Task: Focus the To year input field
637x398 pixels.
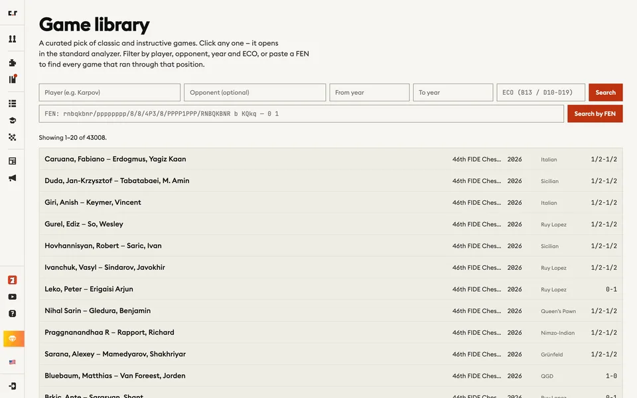Action: tap(453, 93)
